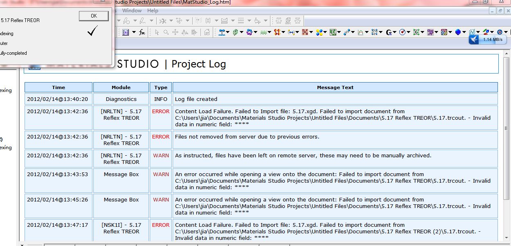The height and width of the screenshot is (246, 511).
Task: Click the orange orbitals module icon
Action: pyautogui.click(x=277, y=32)
